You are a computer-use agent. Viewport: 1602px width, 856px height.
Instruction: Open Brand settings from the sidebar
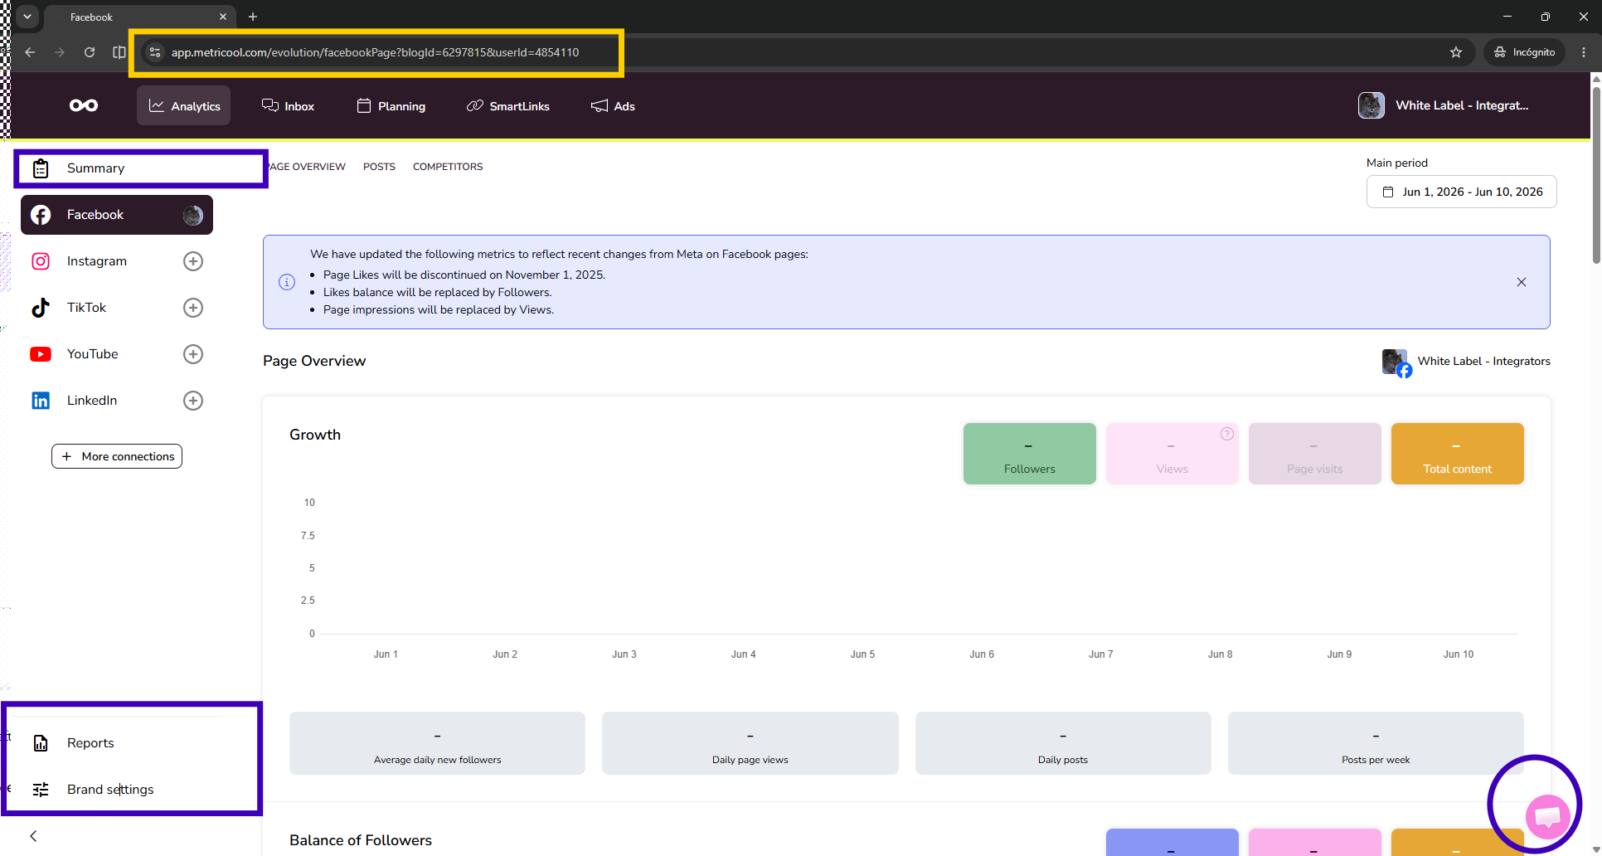(x=117, y=790)
